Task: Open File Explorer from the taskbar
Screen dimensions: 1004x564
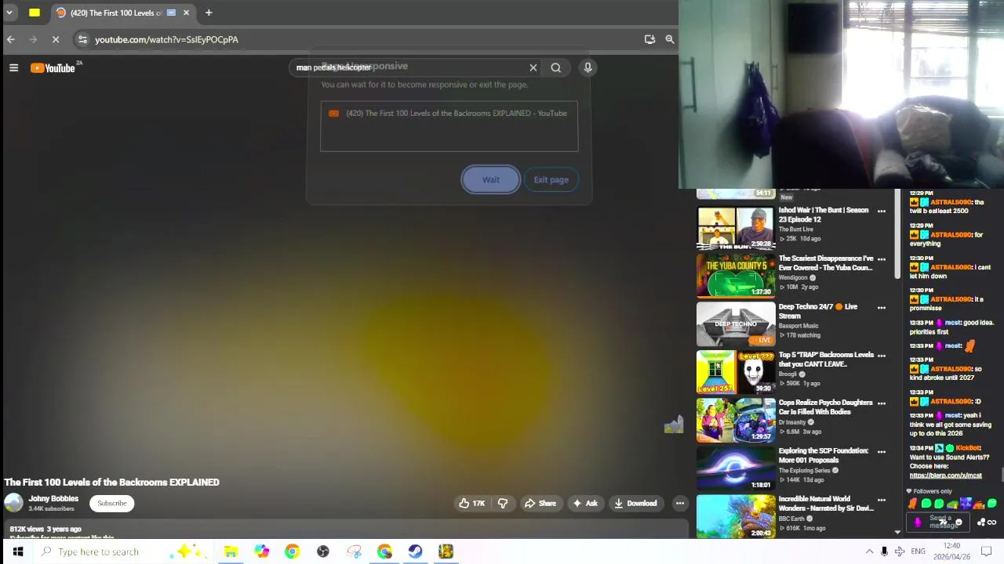Action: tap(231, 551)
